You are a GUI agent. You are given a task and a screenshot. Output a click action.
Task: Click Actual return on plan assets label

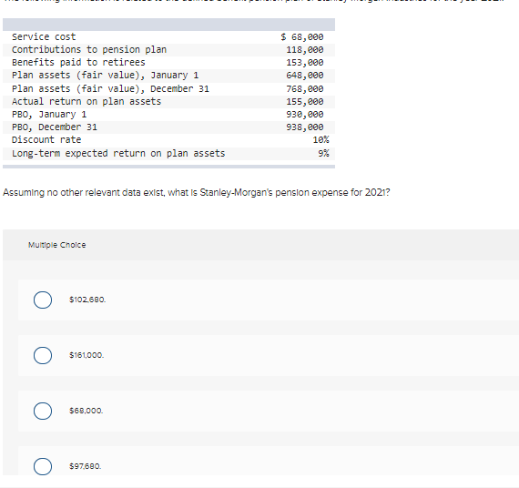click(86, 101)
